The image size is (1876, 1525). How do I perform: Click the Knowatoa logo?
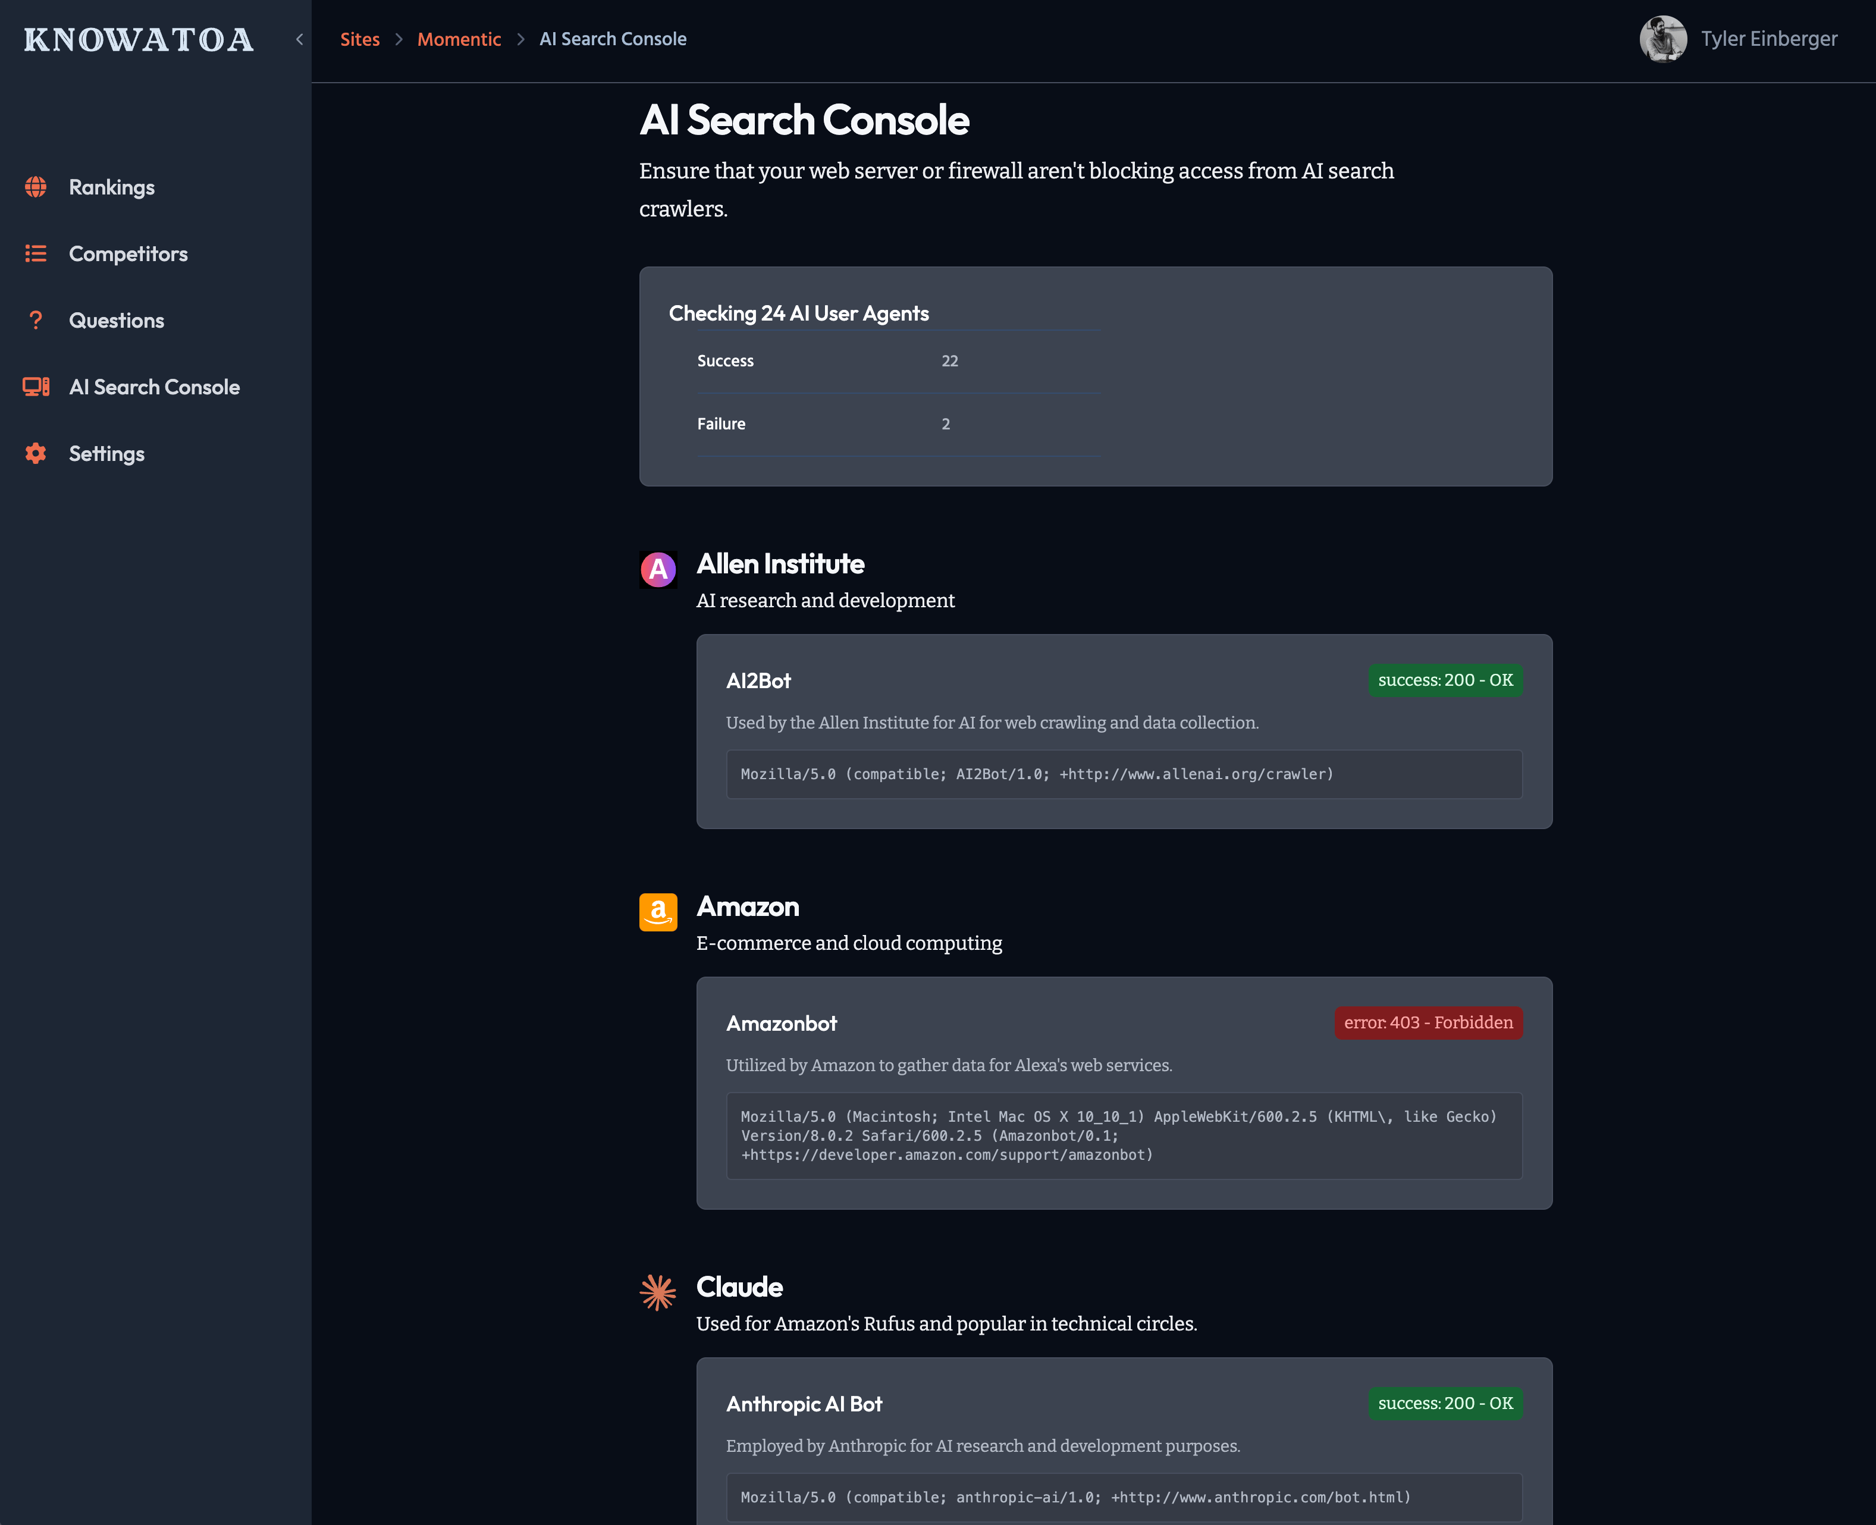pyautogui.click(x=139, y=39)
